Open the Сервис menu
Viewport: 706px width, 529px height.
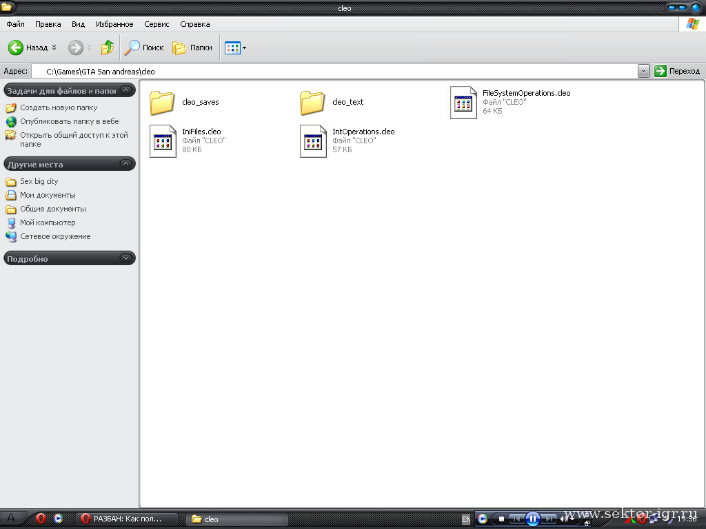click(157, 24)
